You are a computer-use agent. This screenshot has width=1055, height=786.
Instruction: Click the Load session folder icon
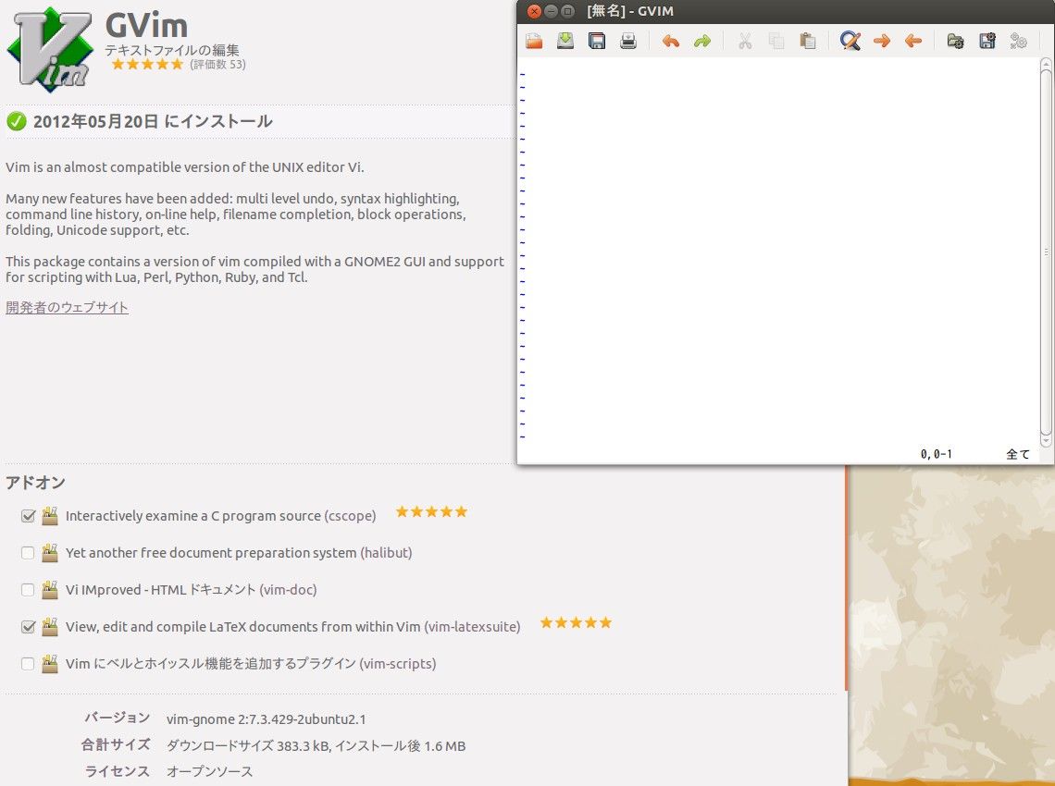[955, 41]
